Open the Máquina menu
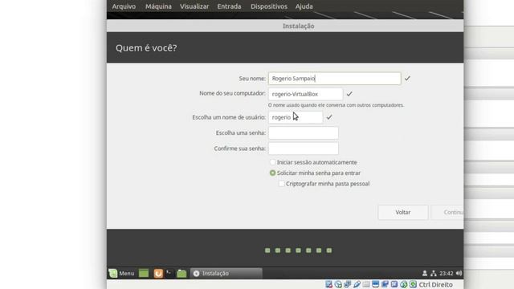This screenshot has width=514, height=289. coord(158,6)
